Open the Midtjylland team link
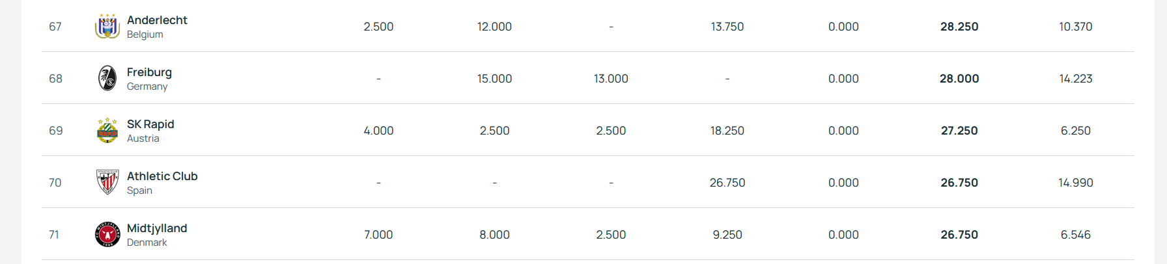The height and width of the screenshot is (264, 1167). click(157, 228)
